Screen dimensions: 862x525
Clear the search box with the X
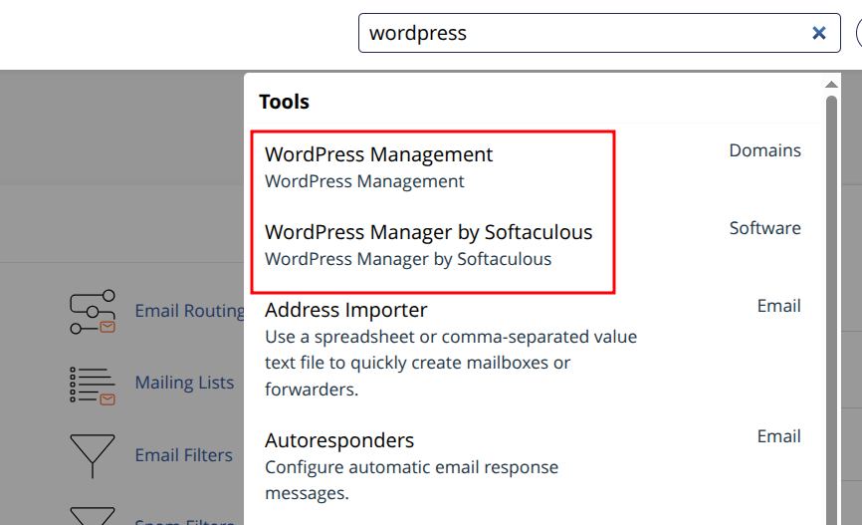819,33
